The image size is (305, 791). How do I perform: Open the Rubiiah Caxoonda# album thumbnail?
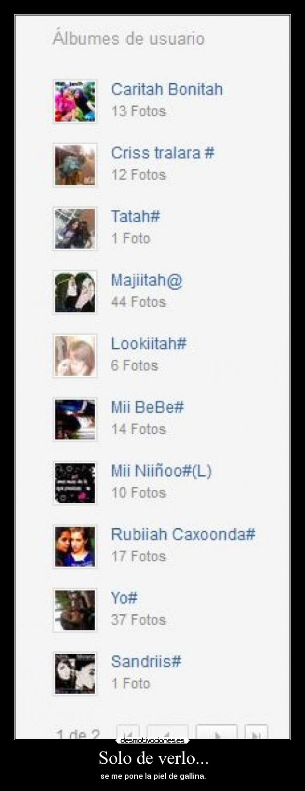click(x=75, y=547)
